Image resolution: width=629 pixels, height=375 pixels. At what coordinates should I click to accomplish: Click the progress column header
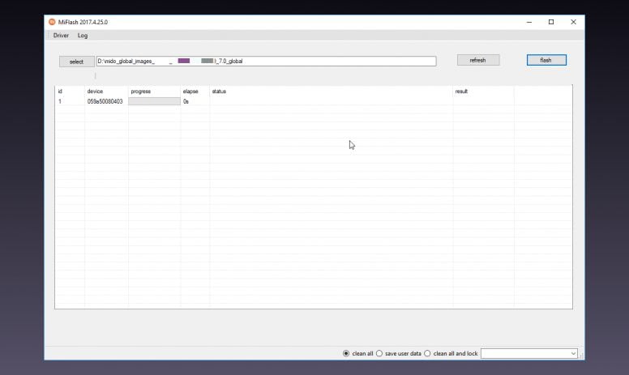pyautogui.click(x=141, y=92)
